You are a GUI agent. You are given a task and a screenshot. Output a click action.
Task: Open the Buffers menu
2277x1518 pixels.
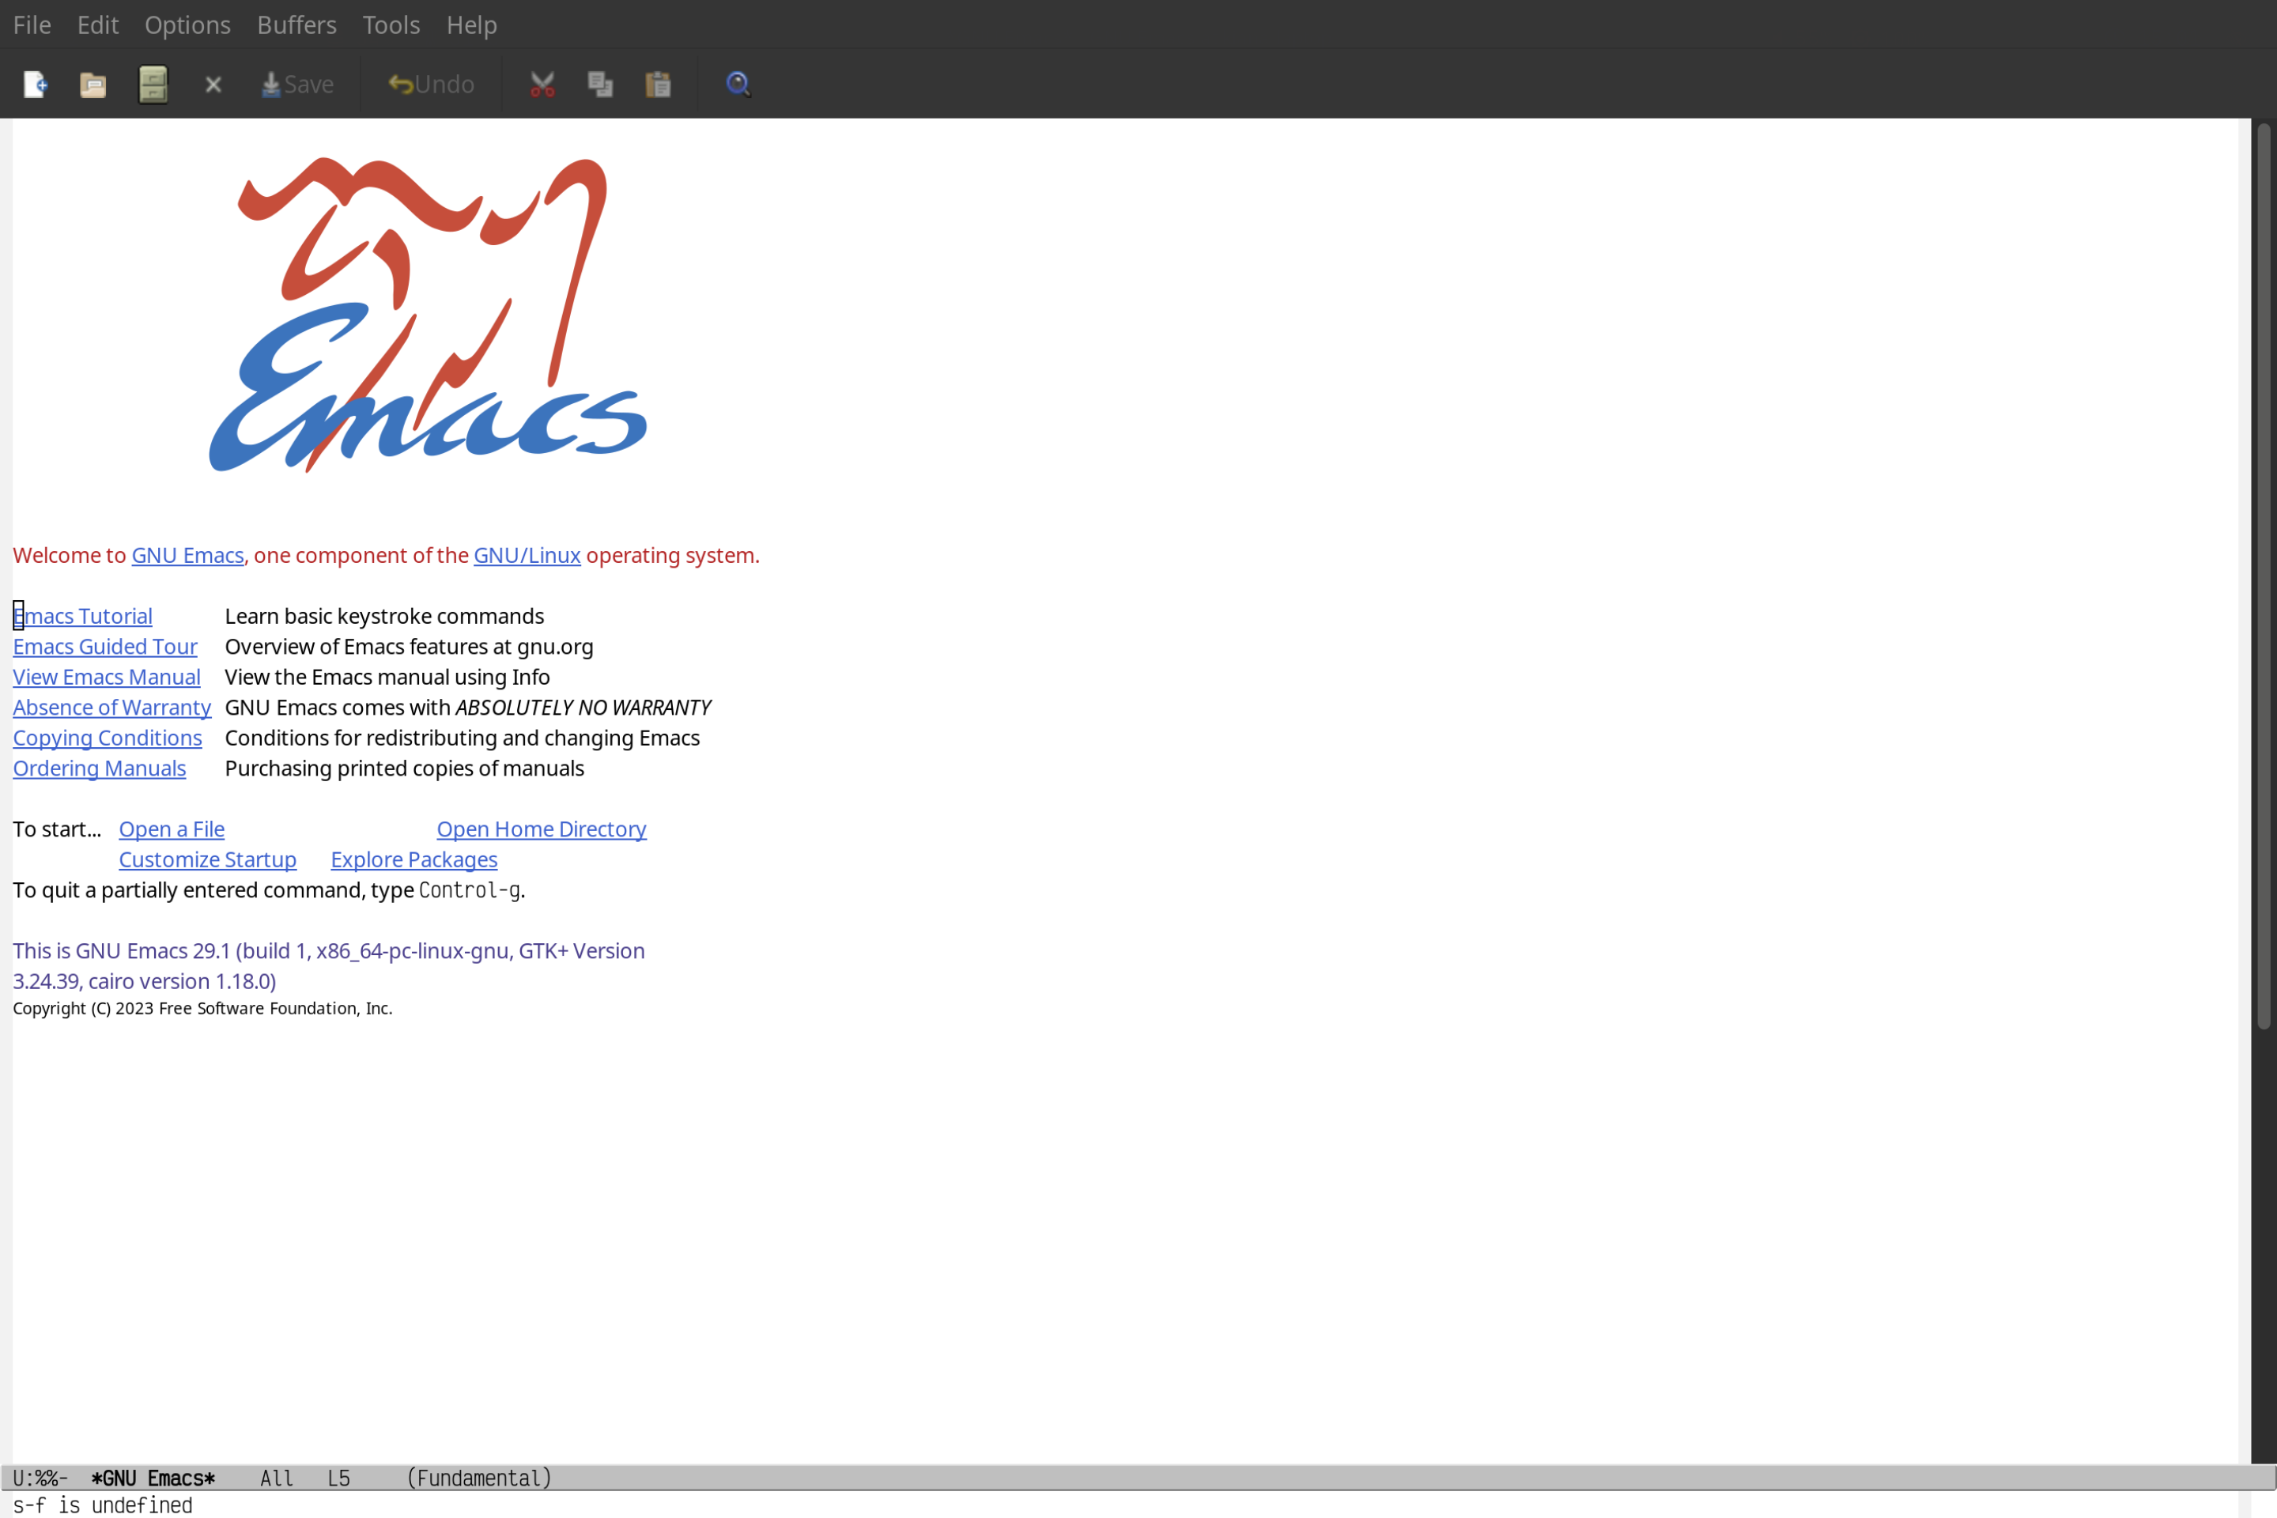pos(295,24)
